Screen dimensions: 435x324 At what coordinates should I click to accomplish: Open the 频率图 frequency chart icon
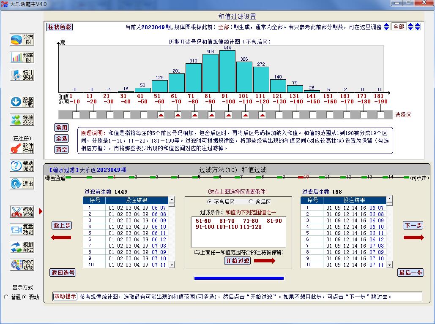coord(22,57)
